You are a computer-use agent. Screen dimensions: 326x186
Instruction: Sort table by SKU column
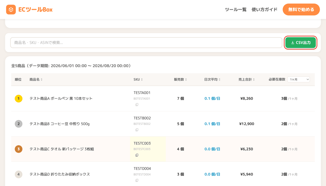(138, 79)
